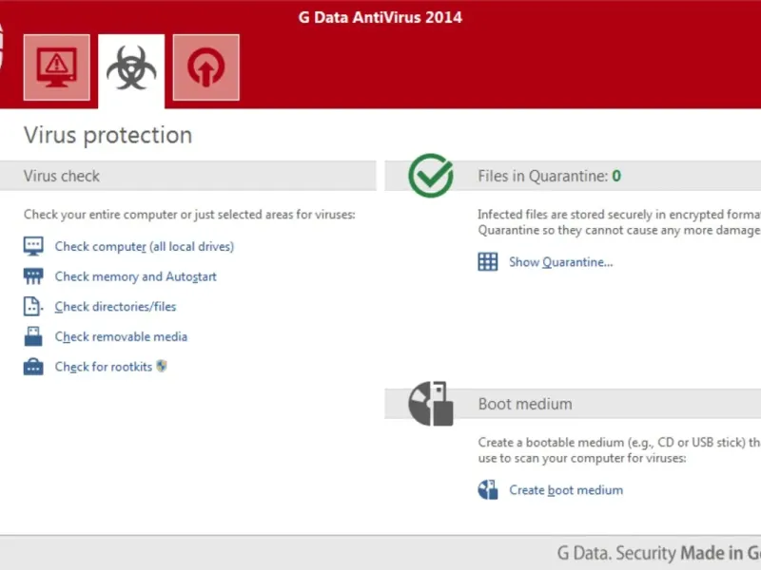Click the toolbox icon beside Check for rootkits

click(33, 367)
